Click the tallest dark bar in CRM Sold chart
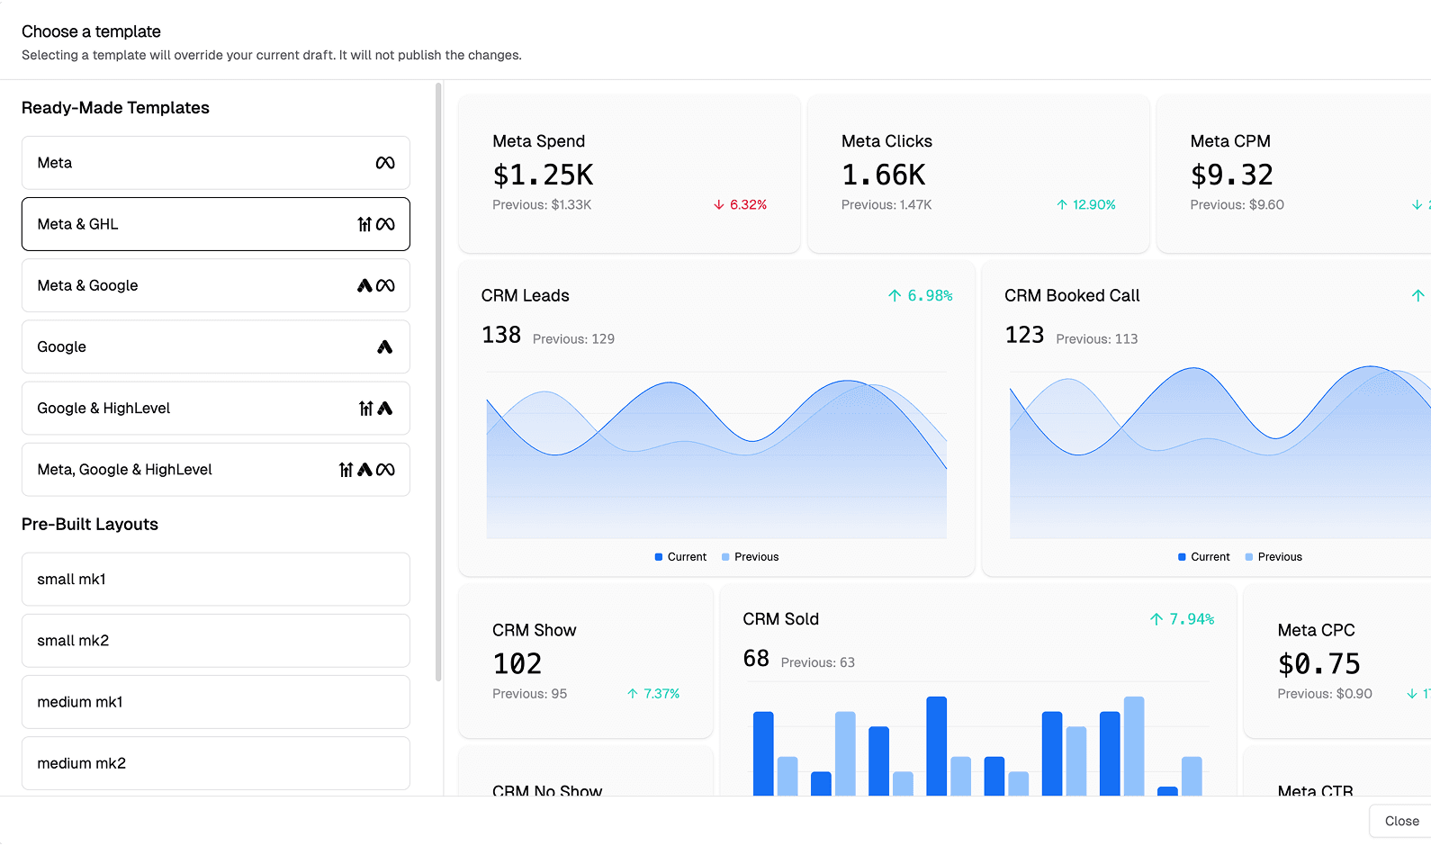 click(x=936, y=745)
